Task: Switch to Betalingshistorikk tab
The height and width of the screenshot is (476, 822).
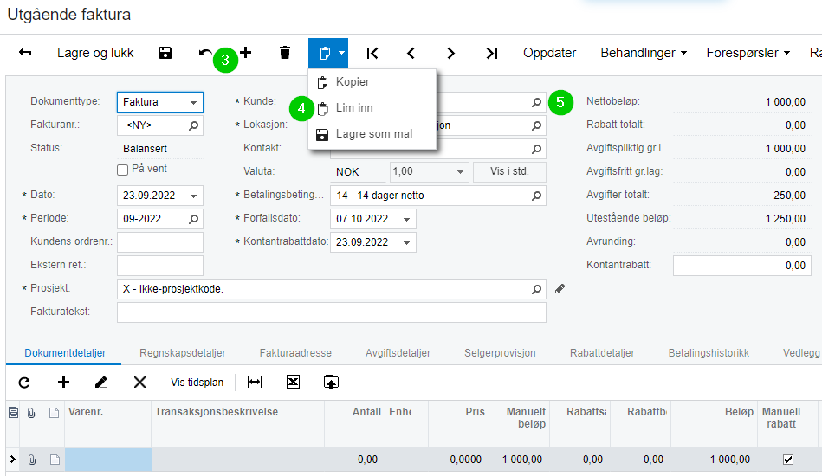Action: point(709,353)
